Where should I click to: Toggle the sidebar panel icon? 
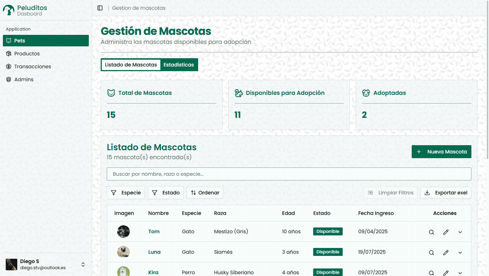click(100, 8)
